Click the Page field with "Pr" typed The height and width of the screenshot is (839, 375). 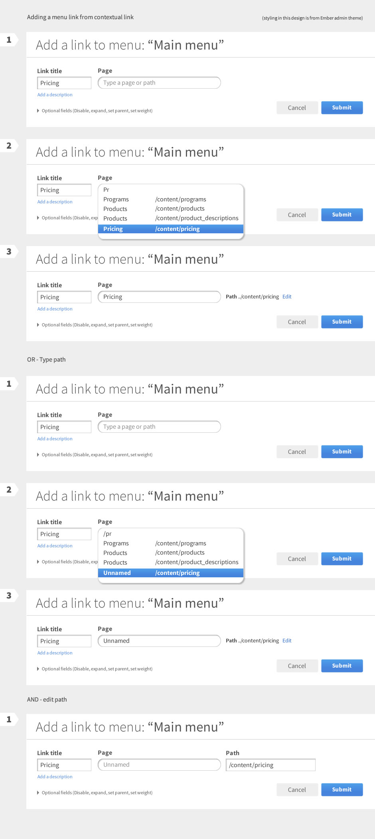pos(170,190)
